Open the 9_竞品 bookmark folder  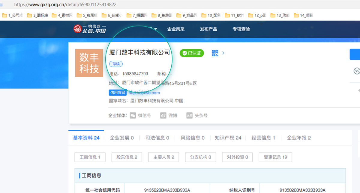(187, 15)
